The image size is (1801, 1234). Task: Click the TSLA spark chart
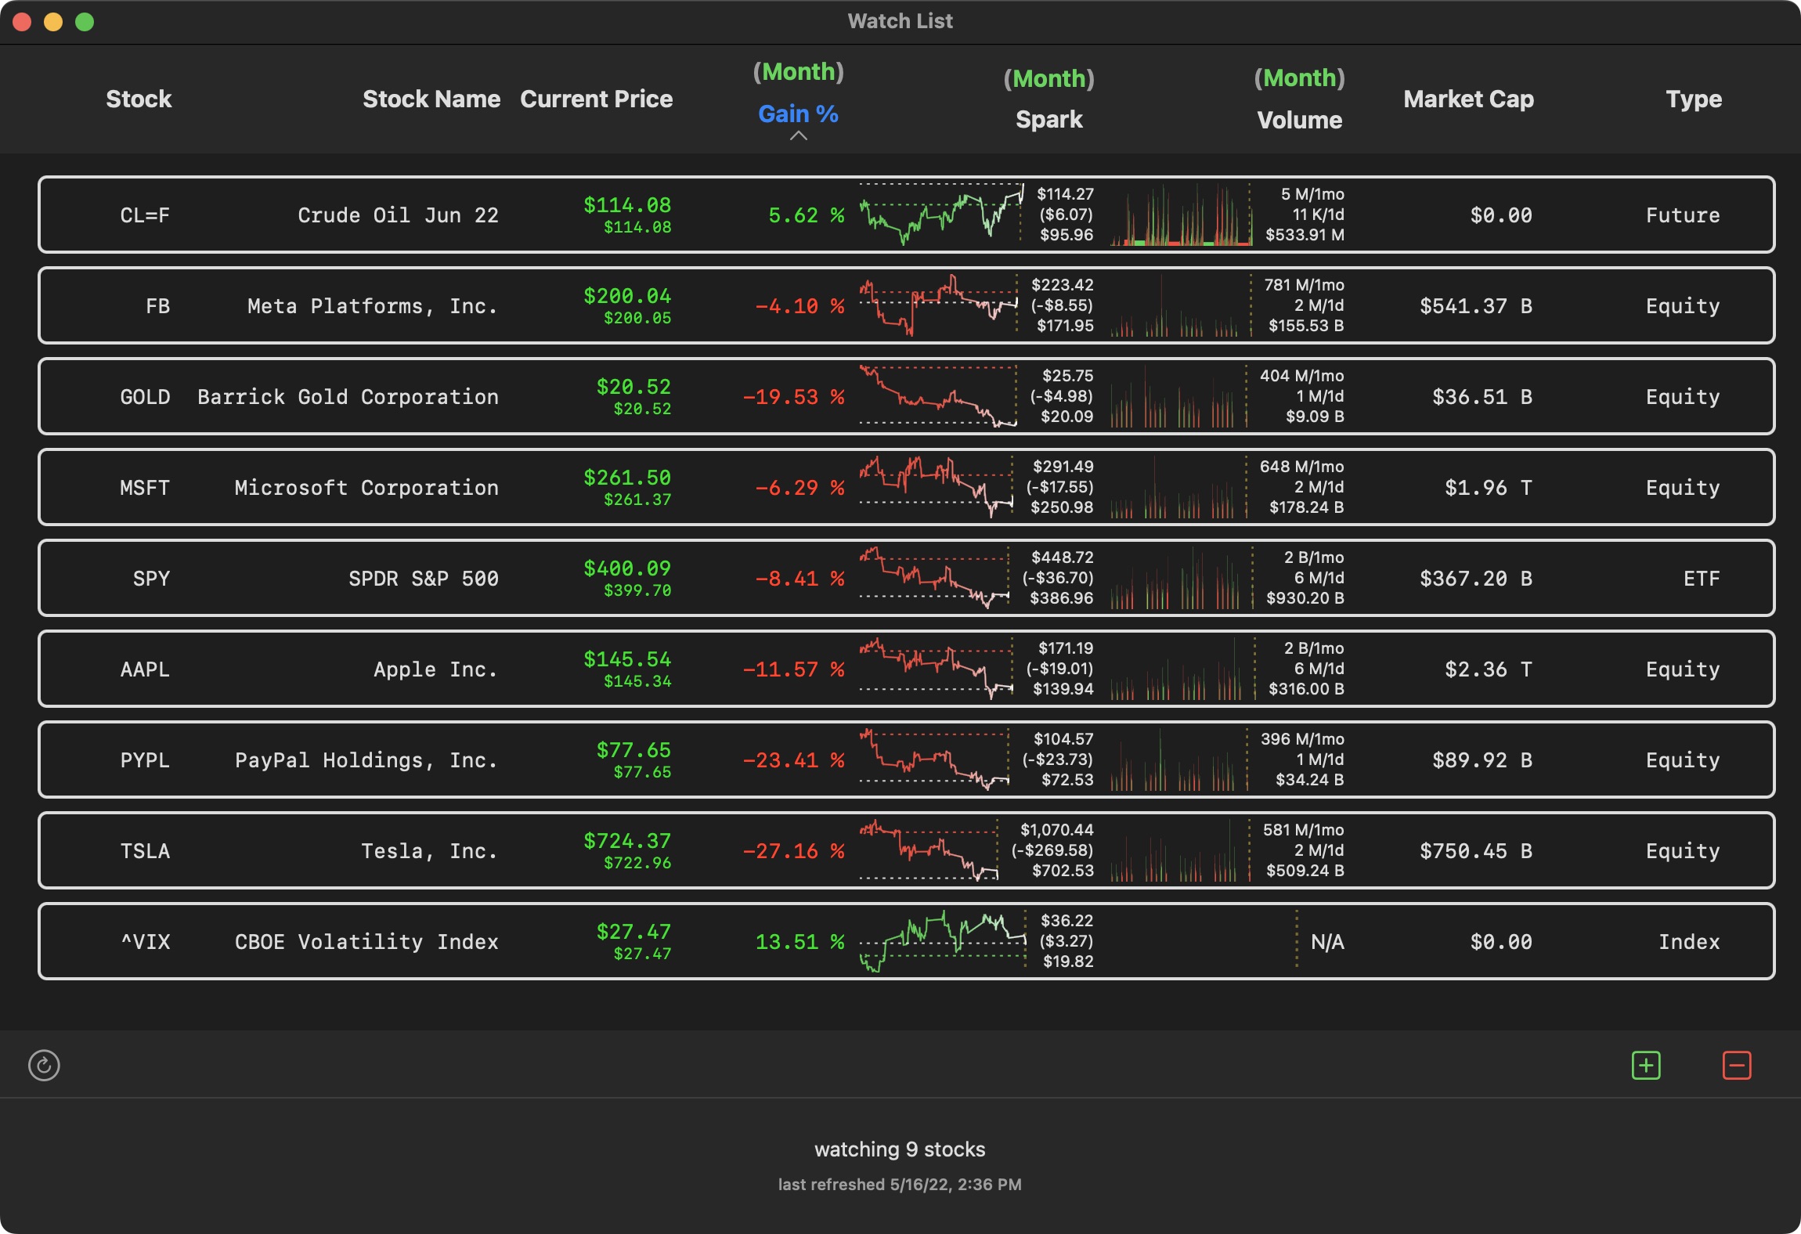tap(929, 850)
